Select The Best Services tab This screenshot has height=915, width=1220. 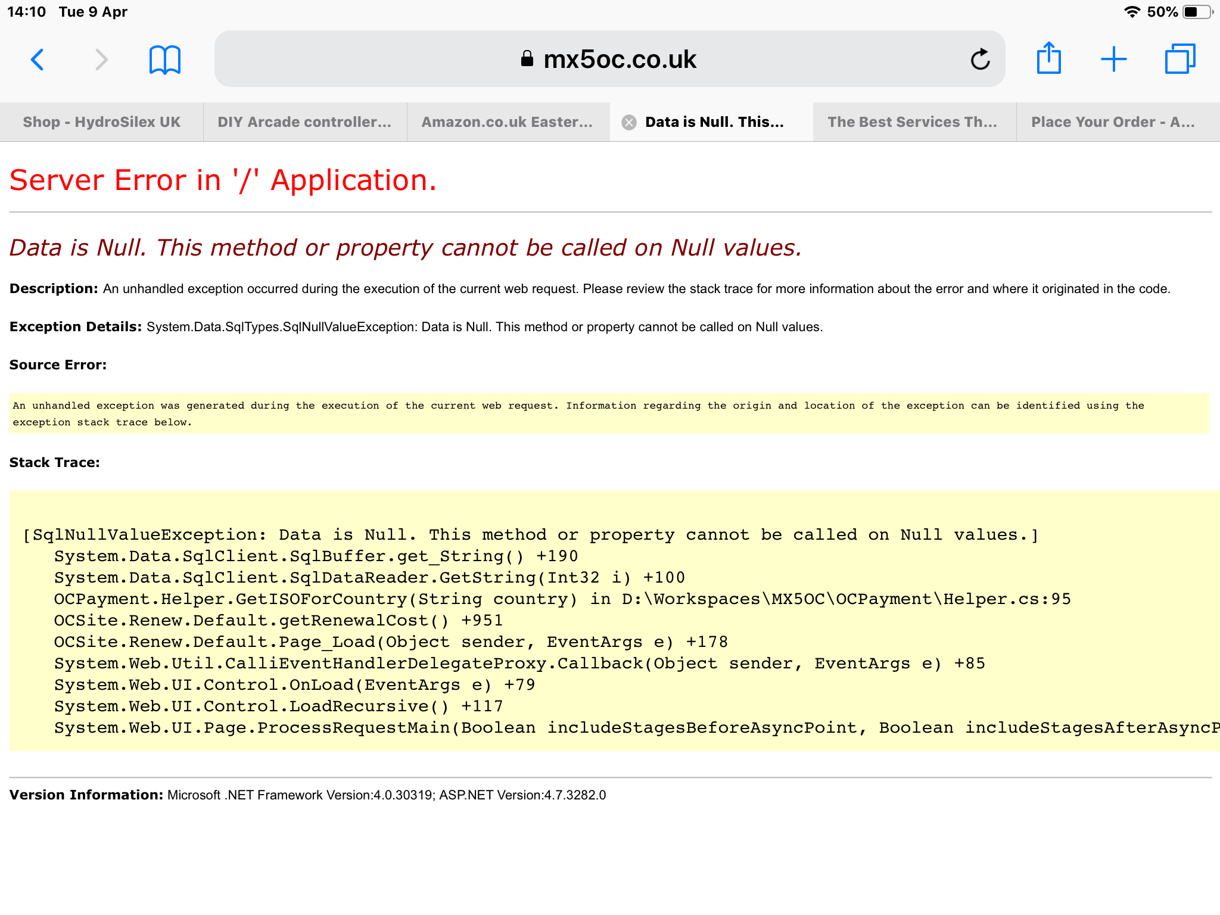(x=912, y=122)
